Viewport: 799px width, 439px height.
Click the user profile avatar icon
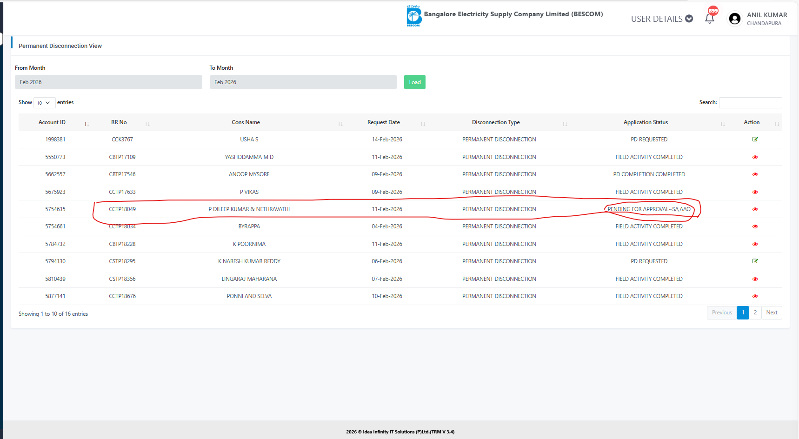735,19
